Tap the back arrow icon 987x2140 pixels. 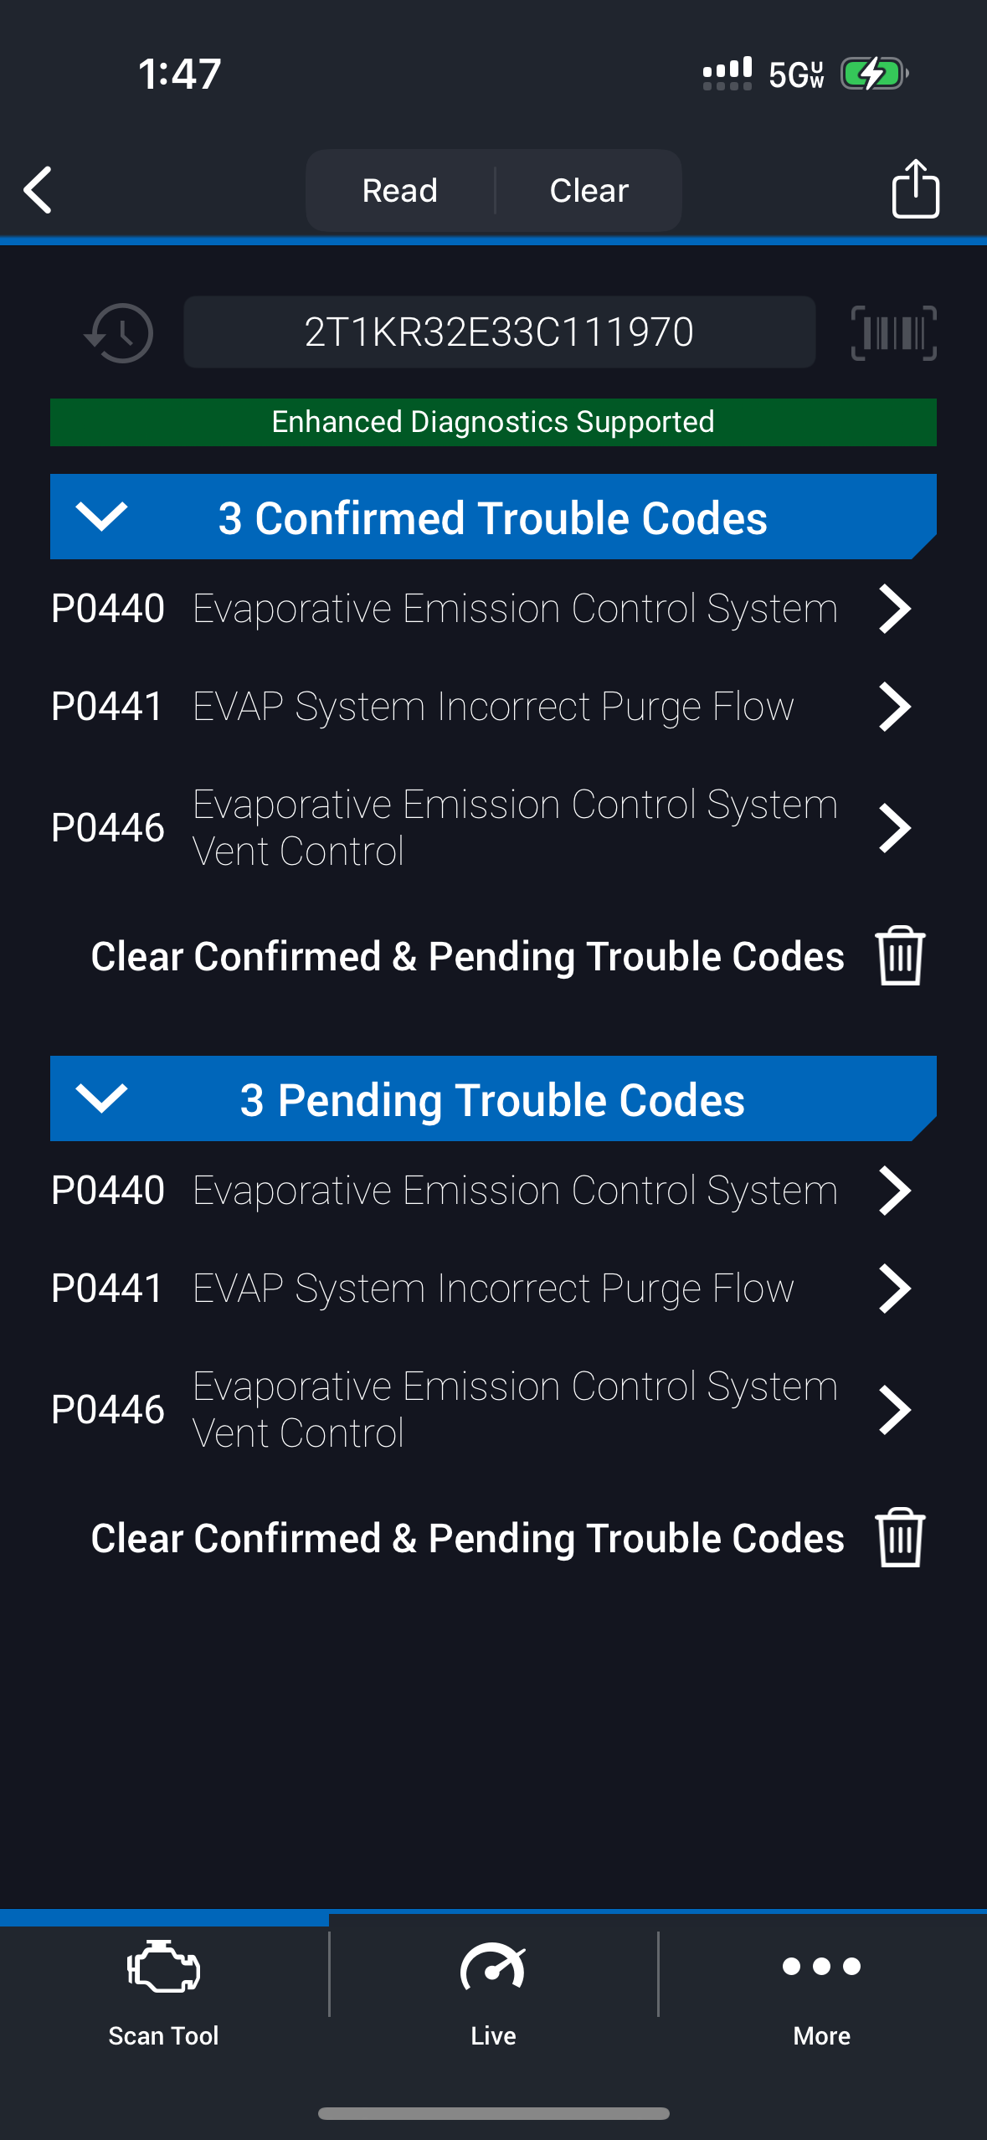(39, 190)
